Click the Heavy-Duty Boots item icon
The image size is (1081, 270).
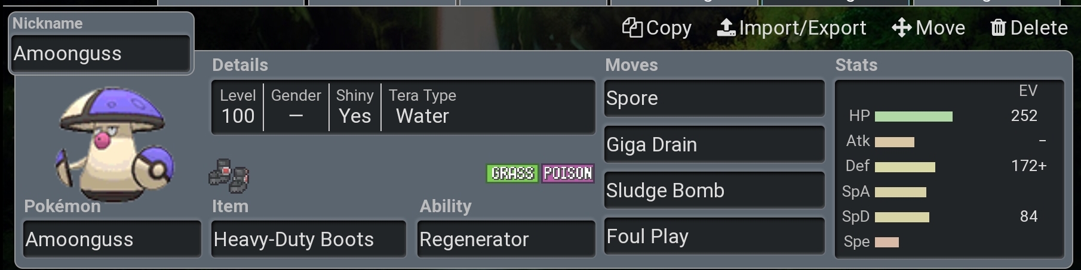pyautogui.click(x=229, y=175)
